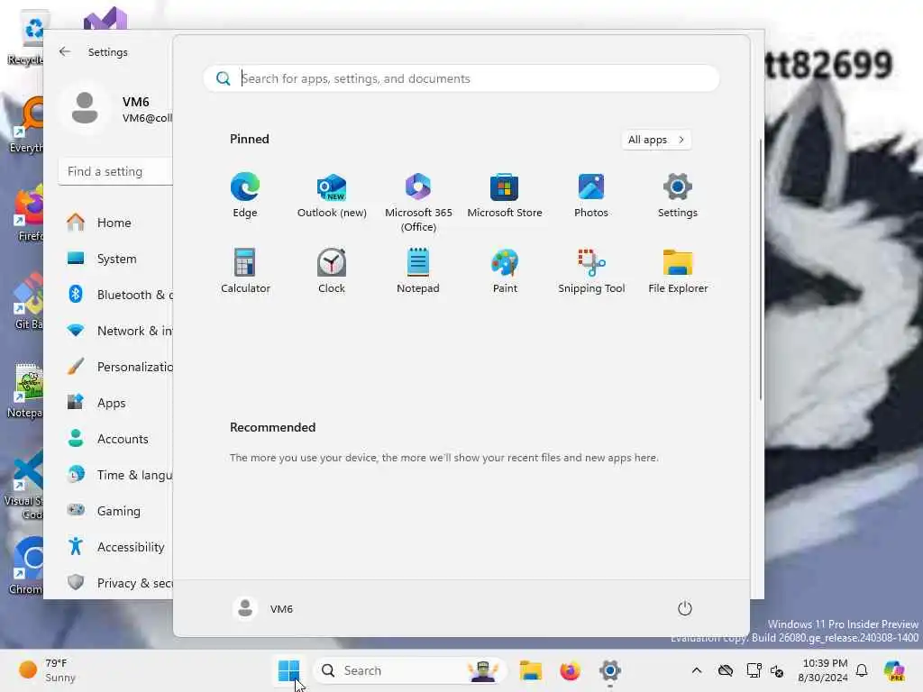Open Clock pinned app
923x692 pixels.
tap(332, 270)
